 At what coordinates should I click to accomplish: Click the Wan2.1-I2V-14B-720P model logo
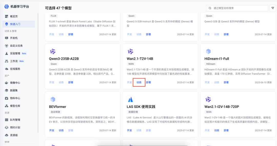point(208,99)
